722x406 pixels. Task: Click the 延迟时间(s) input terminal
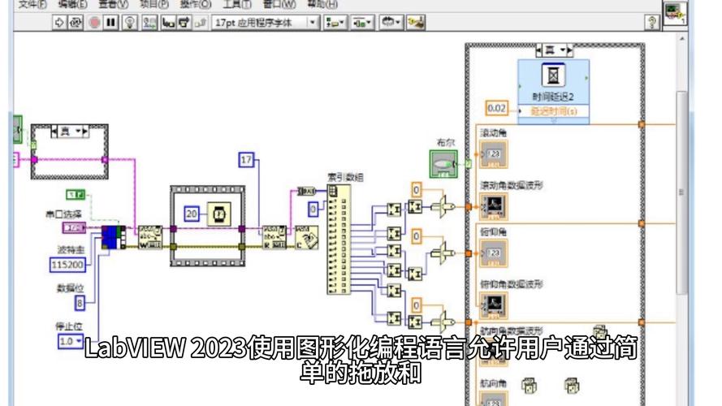click(x=553, y=111)
